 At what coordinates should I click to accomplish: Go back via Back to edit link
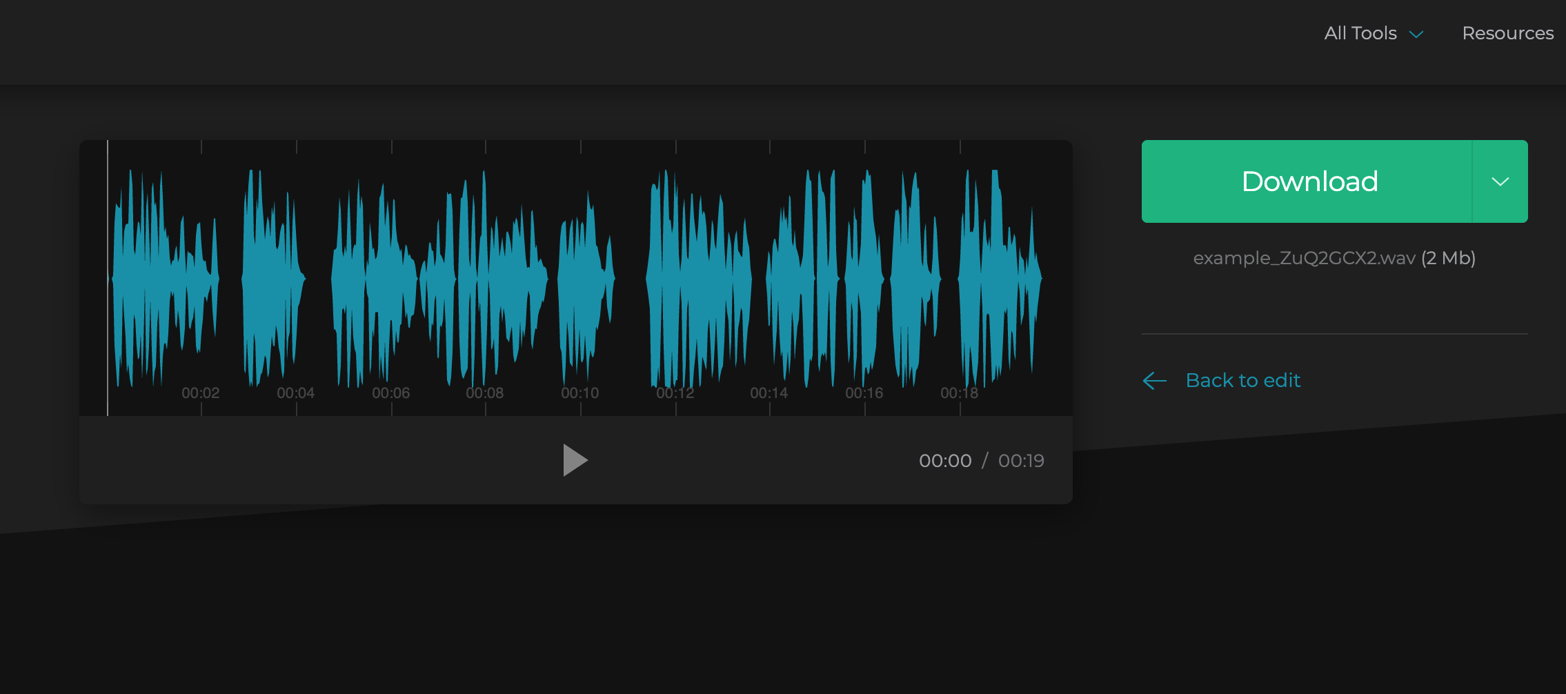(1243, 380)
